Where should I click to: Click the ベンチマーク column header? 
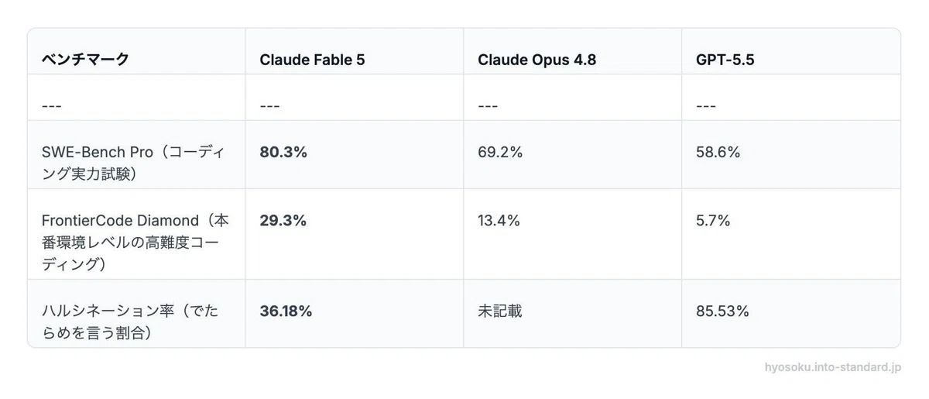(x=85, y=60)
